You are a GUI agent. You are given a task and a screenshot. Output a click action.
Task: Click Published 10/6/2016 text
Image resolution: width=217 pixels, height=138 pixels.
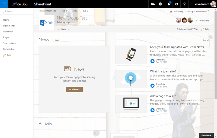coord(187,29)
